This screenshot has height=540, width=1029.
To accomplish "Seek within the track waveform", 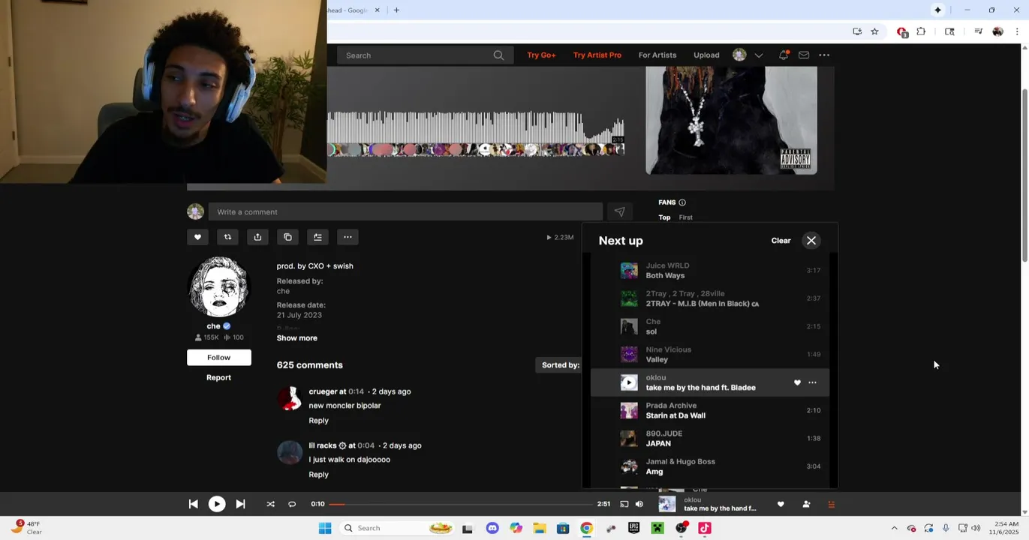I will pos(475,133).
